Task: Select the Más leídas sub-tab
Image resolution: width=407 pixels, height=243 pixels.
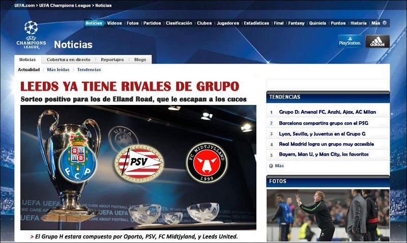Action: click(58, 70)
